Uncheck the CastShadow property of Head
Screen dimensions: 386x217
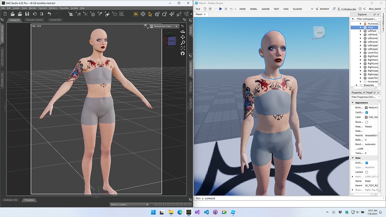tap(367, 112)
